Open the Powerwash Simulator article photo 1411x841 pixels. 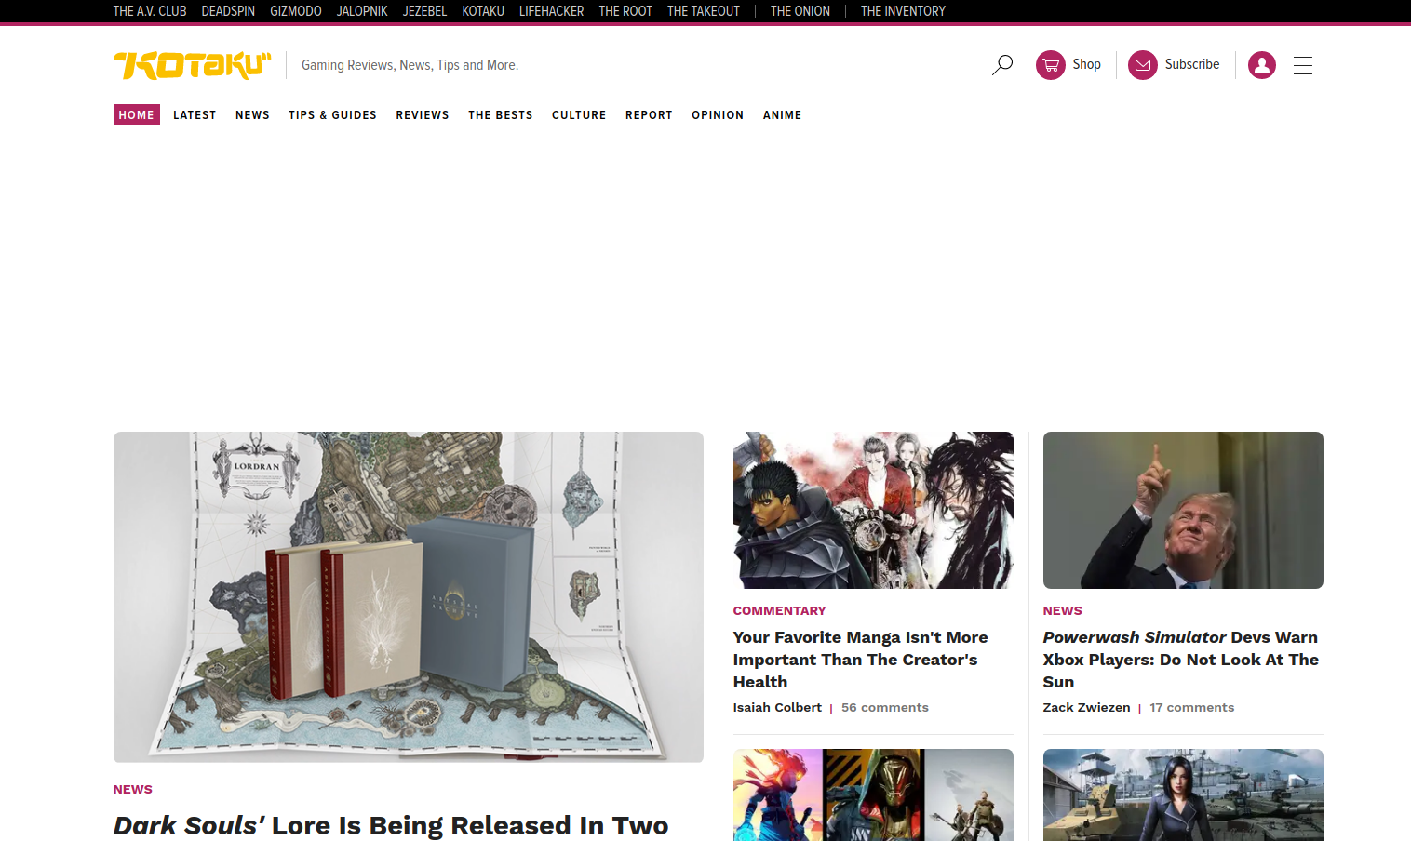tap(1183, 510)
